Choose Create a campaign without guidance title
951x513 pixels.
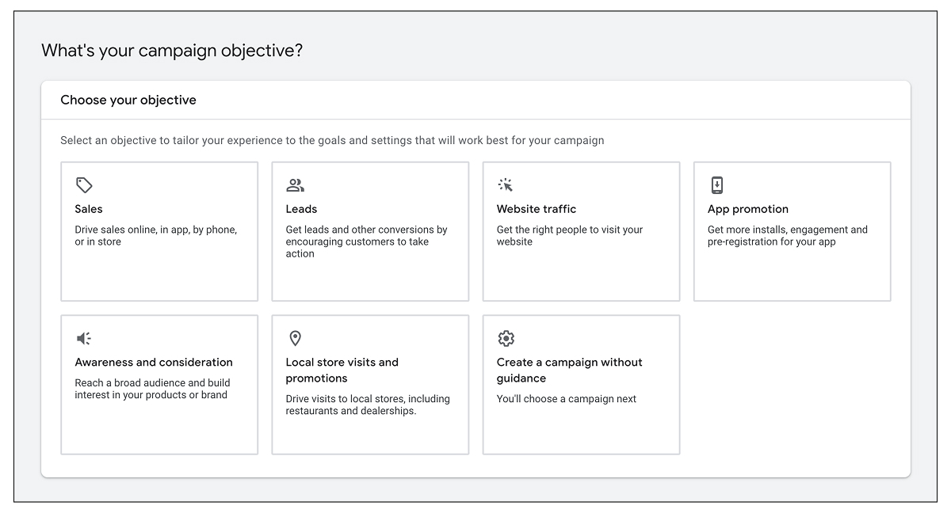[x=569, y=370]
